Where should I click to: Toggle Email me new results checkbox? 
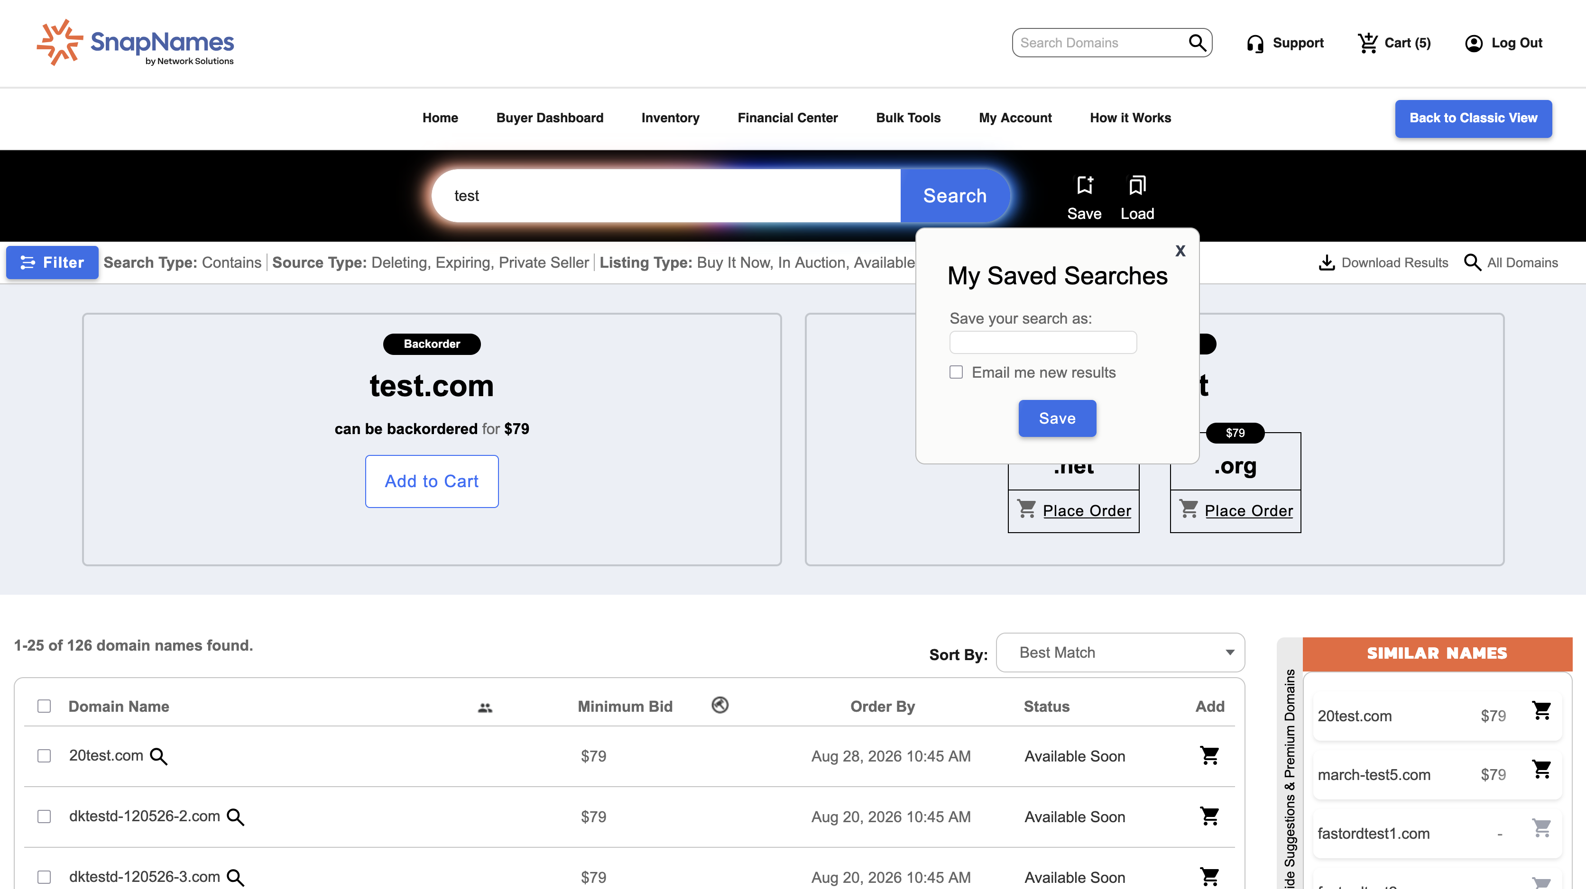point(956,372)
